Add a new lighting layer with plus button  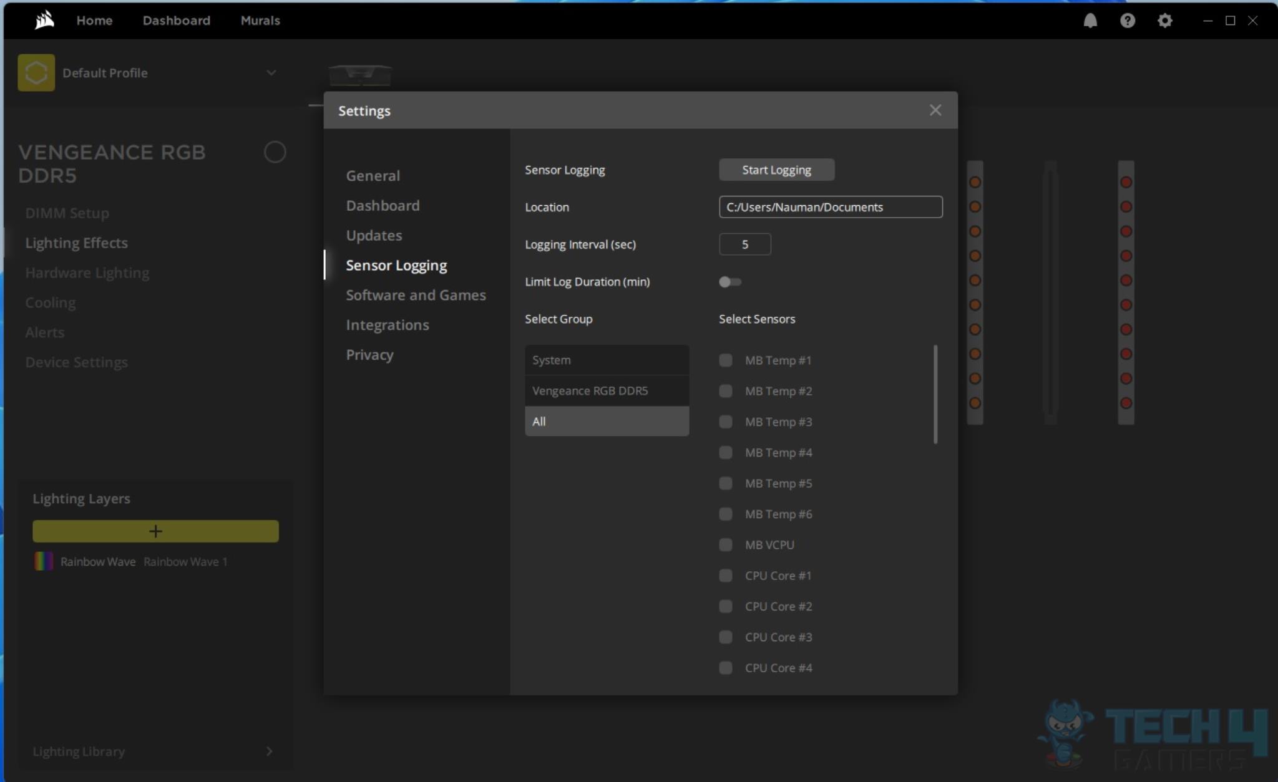(x=155, y=531)
